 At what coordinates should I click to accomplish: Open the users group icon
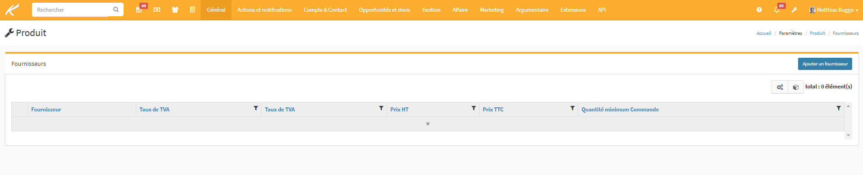coord(175,9)
